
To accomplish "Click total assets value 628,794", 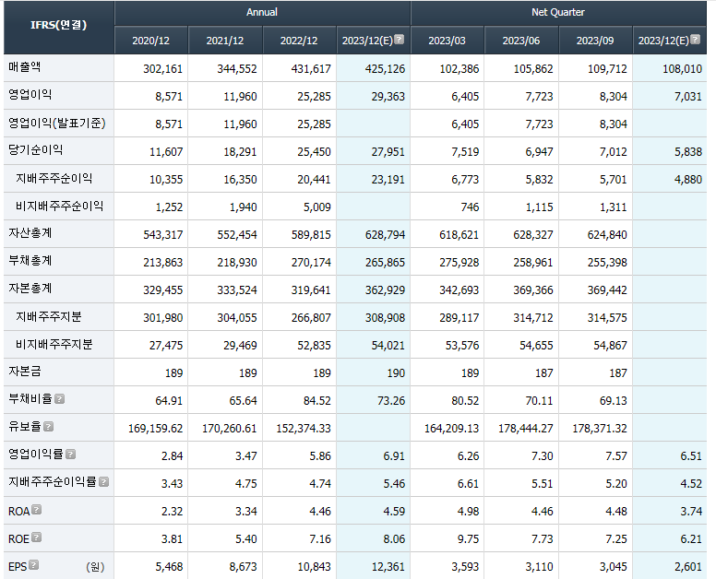I will pyautogui.click(x=385, y=235).
